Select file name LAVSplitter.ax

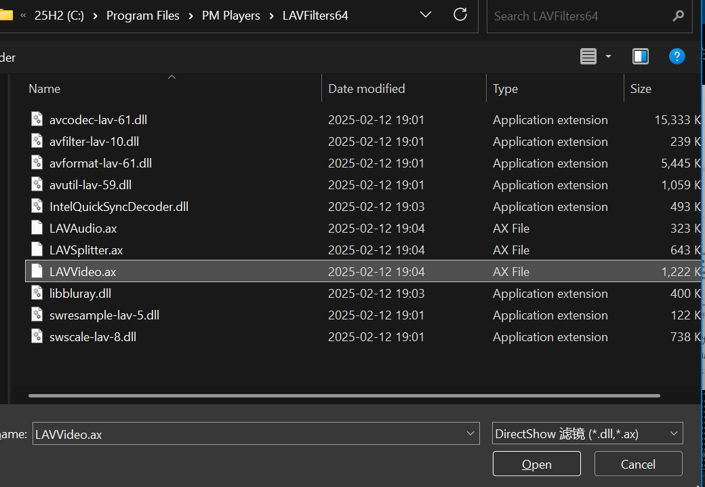click(86, 250)
